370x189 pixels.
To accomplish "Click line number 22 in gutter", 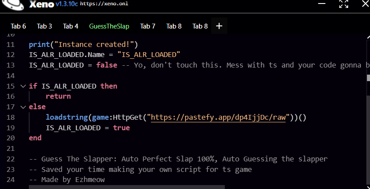I will 10,159.
